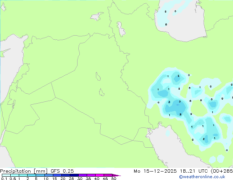The width and height of the screenshot is (233, 180).
Task: Select the 25–30 mm dark blue swatch
Action: click(74, 175)
